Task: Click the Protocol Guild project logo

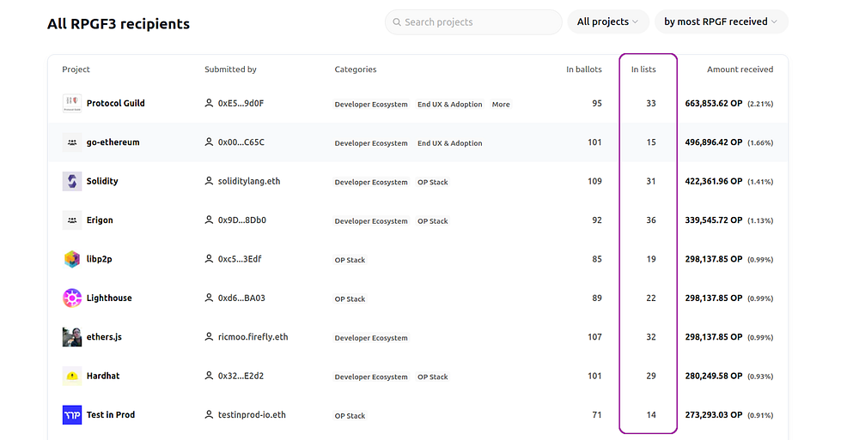Action: (72, 103)
